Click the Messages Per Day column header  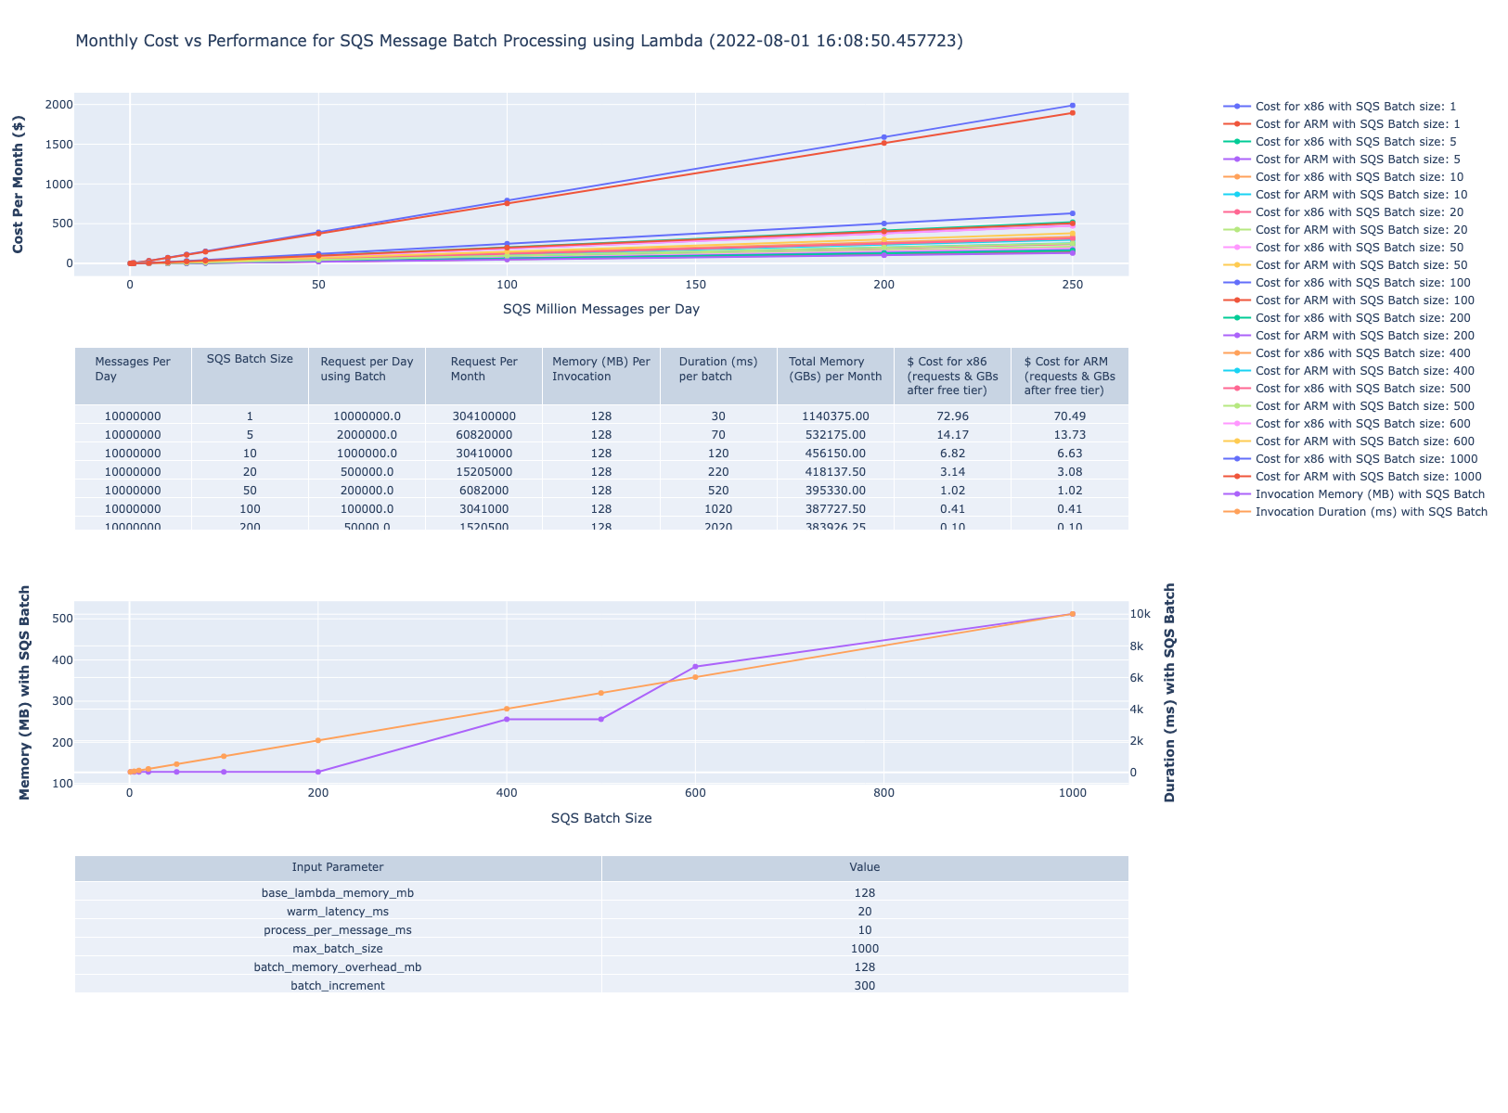[x=133, y=369]
